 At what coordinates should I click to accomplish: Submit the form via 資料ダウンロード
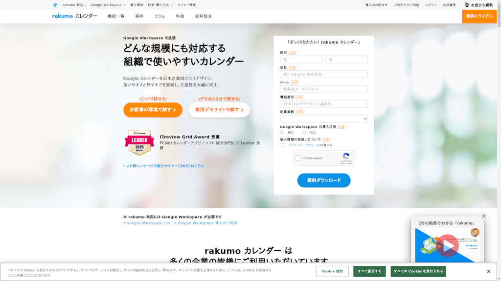(324, 181)
